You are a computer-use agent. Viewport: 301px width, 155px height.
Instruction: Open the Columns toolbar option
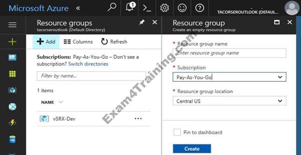[x=78, y=41]
